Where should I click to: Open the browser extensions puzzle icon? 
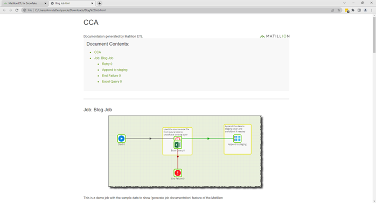pyautogui.click(x=353, y=10)
